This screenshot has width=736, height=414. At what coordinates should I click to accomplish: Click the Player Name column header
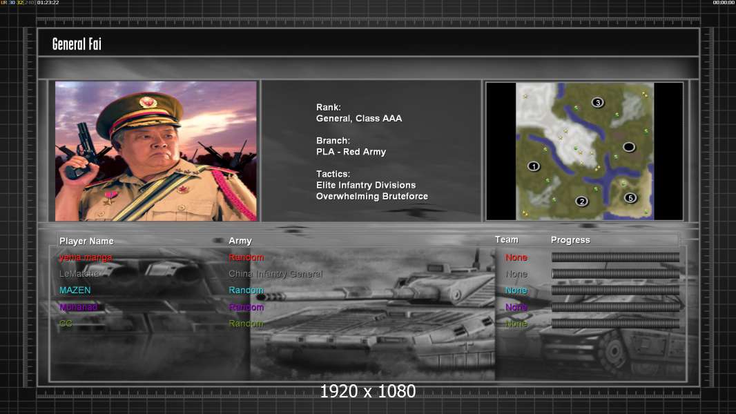point(86,241)
